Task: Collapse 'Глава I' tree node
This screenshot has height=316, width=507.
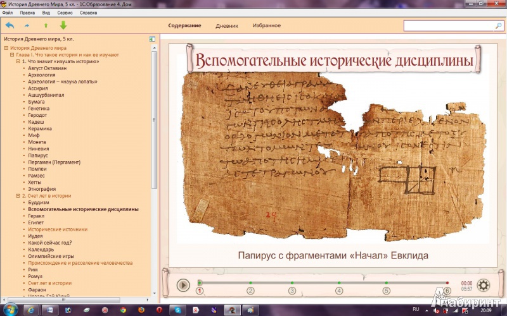Action: 11,55
